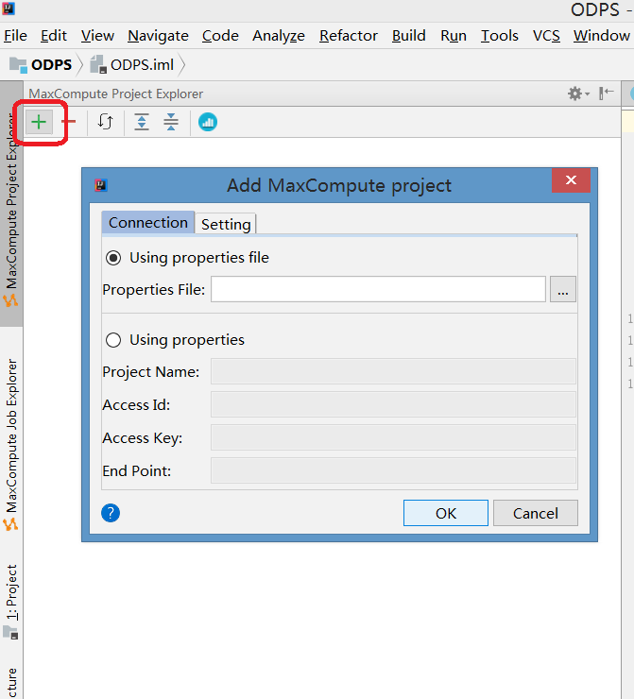Open the Tools menu
The height and width of the screenshot is (699, 634).
tap(499, 36)
